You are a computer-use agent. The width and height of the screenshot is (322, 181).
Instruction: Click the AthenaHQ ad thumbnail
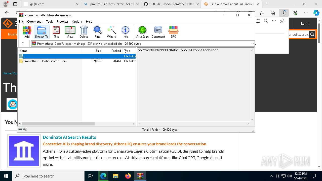[x=24, y=151]
